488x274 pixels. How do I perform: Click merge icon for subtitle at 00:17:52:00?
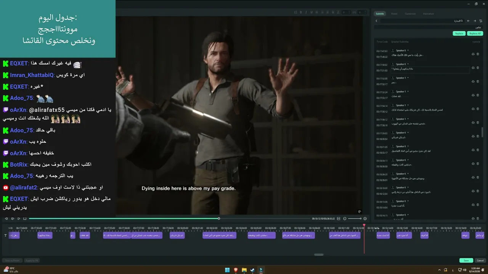point(473,81)
